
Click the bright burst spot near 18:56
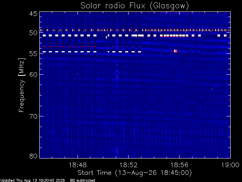175,51
